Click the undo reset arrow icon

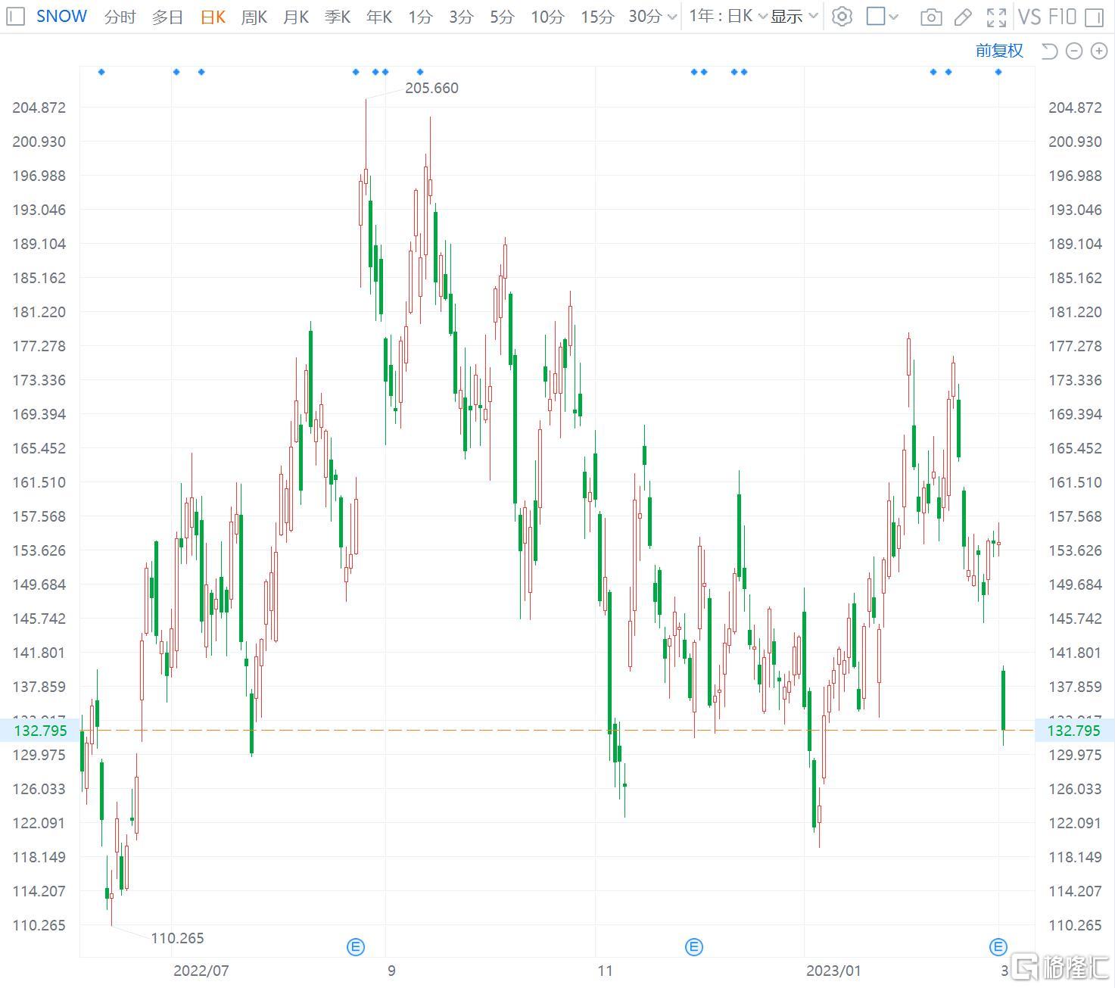(1049, 51)
